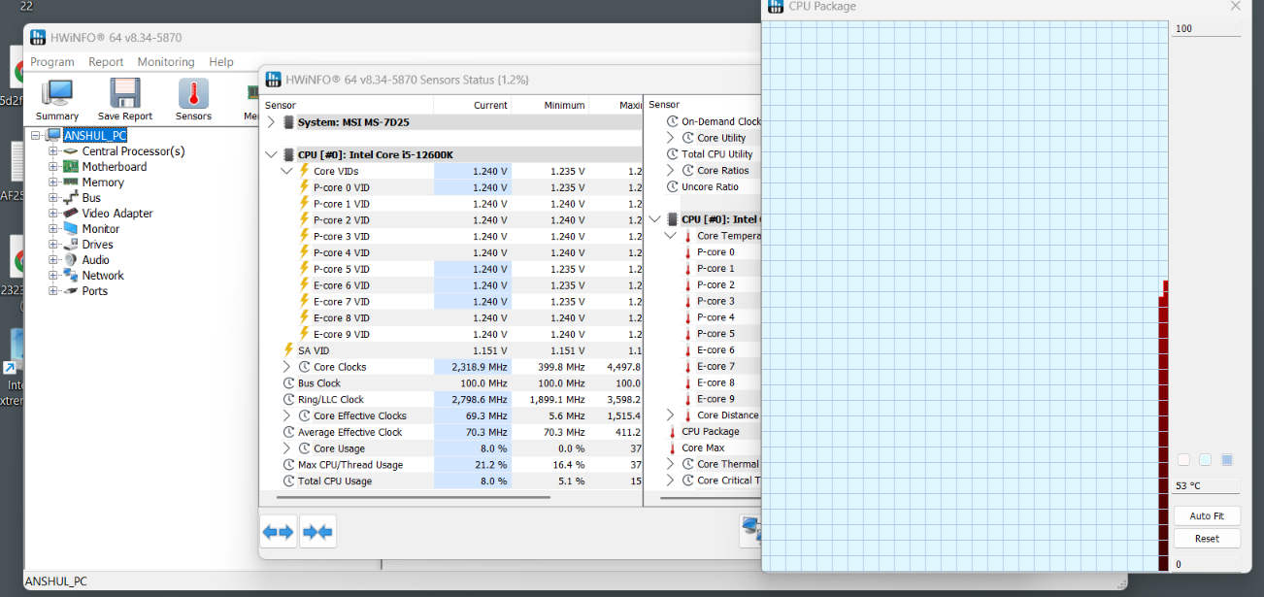The width and height of the screenshot is (1264, 597).
Task: Click the clock icon beside Bus Clock
Action: [288, 383]
